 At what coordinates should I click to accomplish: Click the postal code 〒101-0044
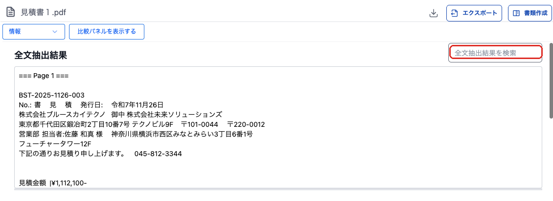pos(200,124)
